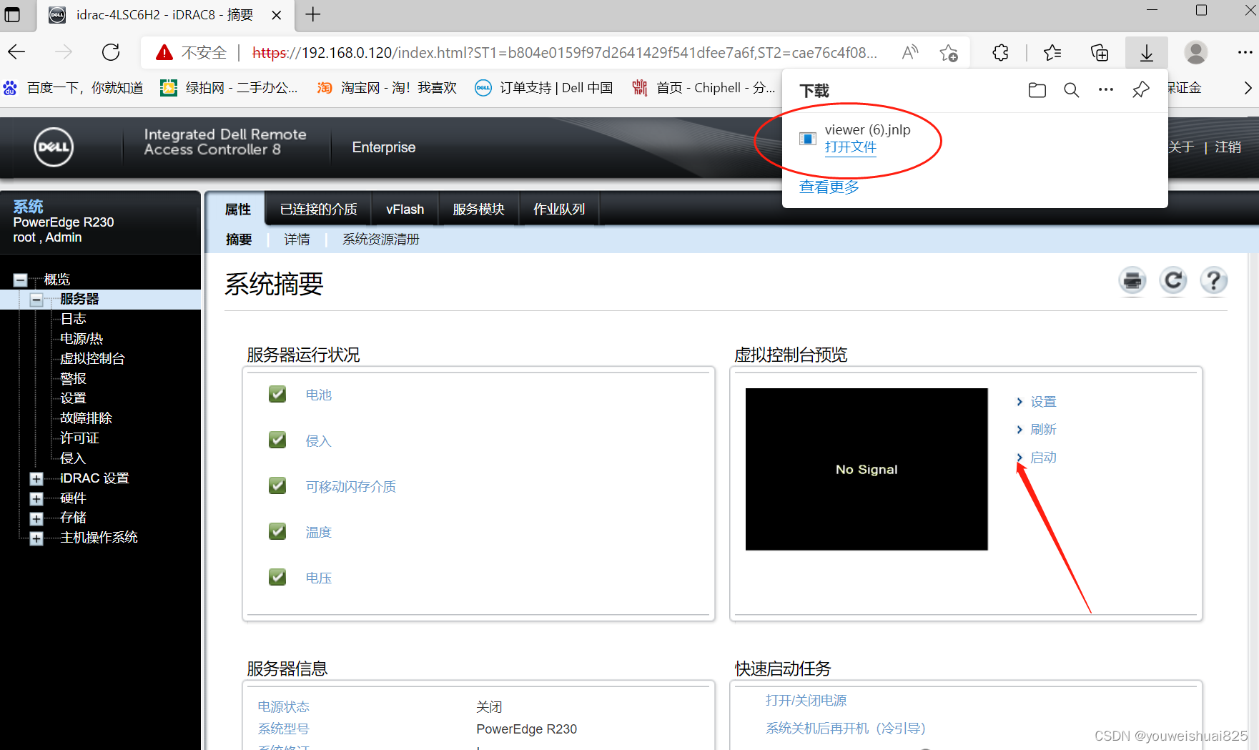Open 可移动闪存介质 health link
Screen dimensions: 1259x750
pyautogui.click(x=351, y=487)
